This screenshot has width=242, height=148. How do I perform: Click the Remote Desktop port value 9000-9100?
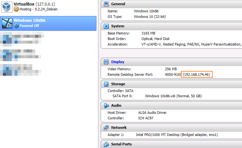tap(173, 74)
